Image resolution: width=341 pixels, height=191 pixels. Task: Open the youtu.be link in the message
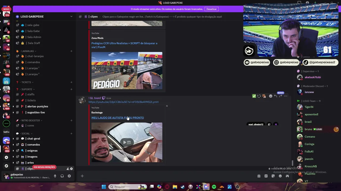pos(123,102)
